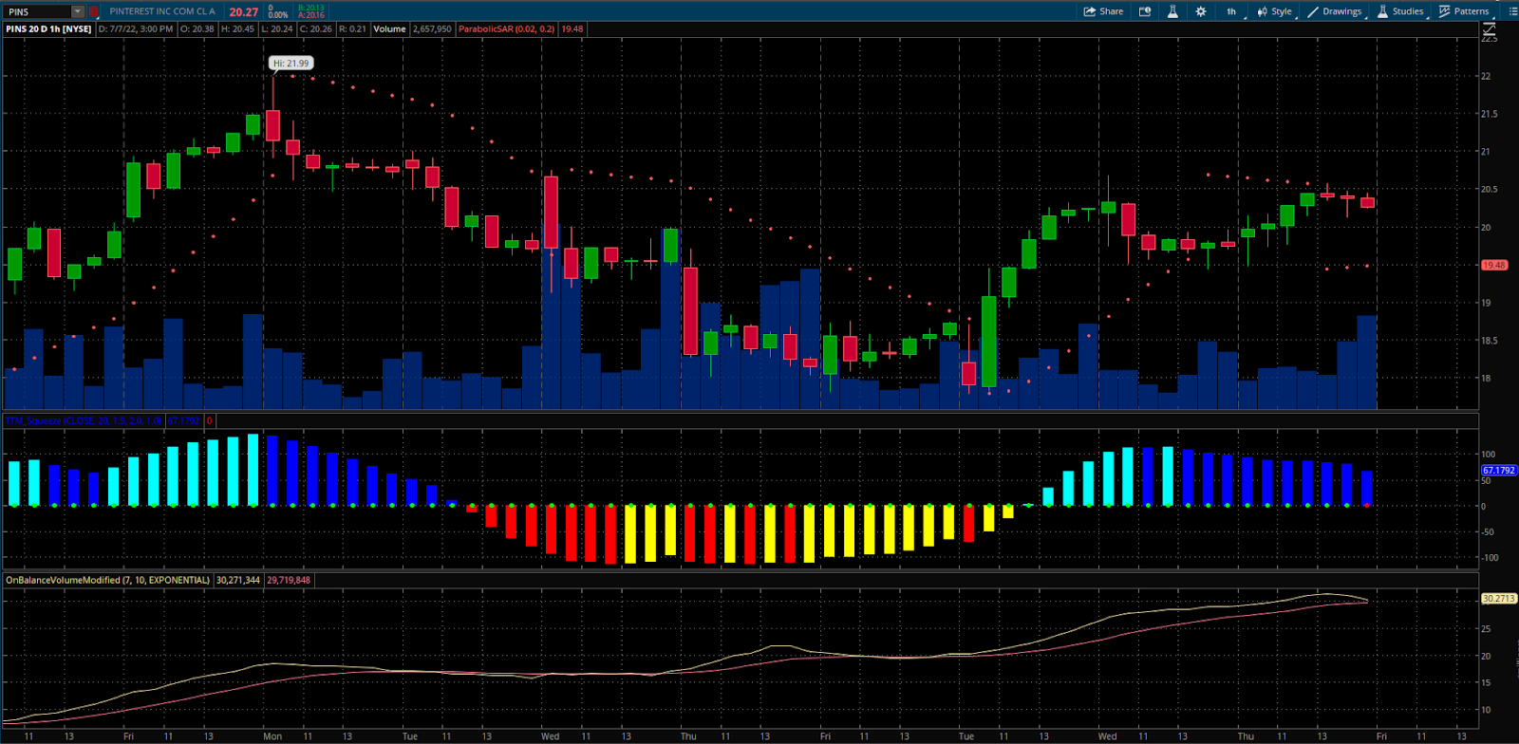Click the 'O: 20.38' open readout
Screen dimensions: 1519x744
click(197, 29)
